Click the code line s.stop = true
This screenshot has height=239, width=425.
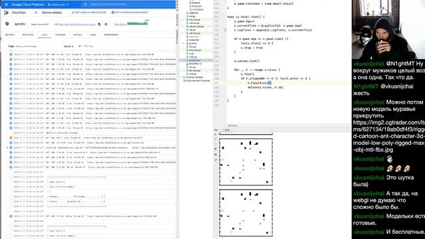pos(252,48)
